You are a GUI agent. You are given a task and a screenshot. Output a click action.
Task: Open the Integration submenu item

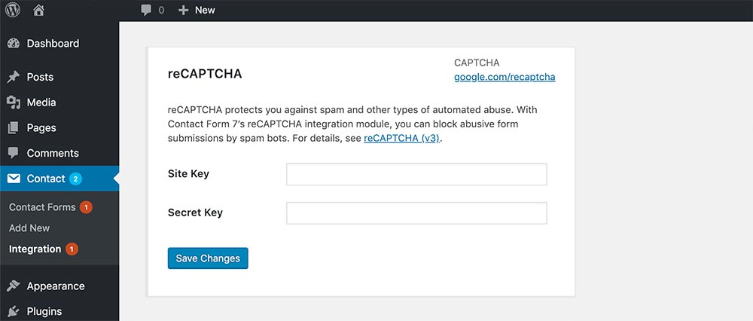click(x=35, y=249)
